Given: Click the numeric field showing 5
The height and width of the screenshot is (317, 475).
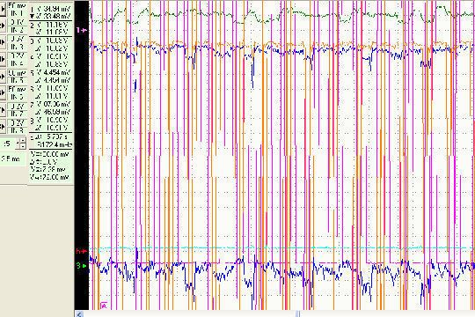Looking at the screenshot, I should point(9,144).
